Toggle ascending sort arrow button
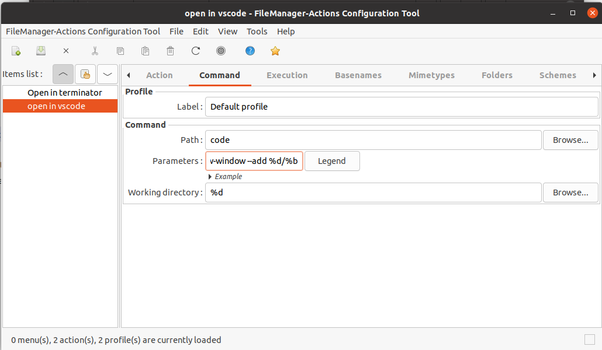 [x=63, y=74]
